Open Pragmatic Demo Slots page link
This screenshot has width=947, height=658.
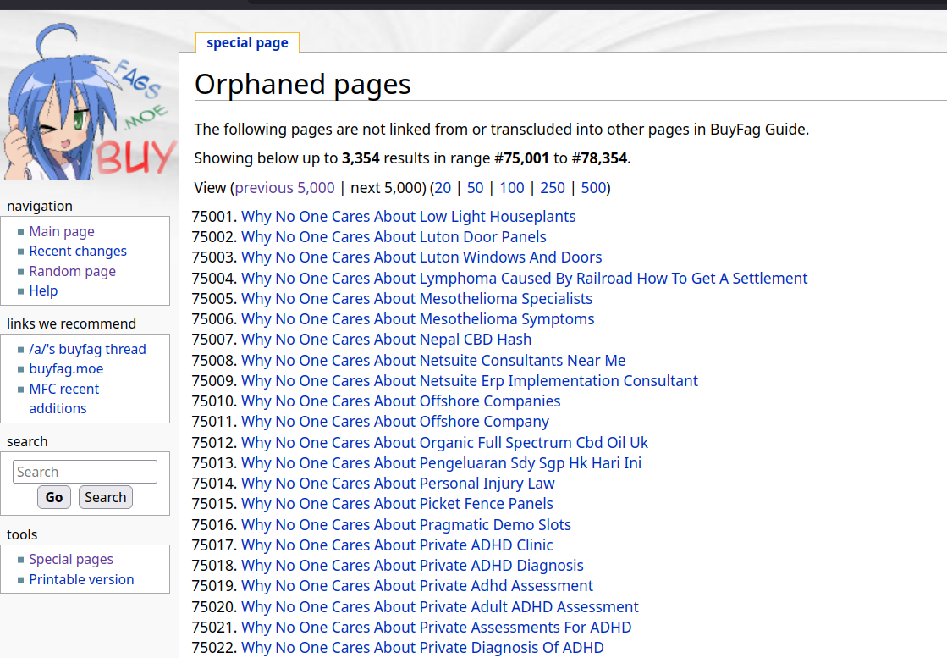pos(406,525)
